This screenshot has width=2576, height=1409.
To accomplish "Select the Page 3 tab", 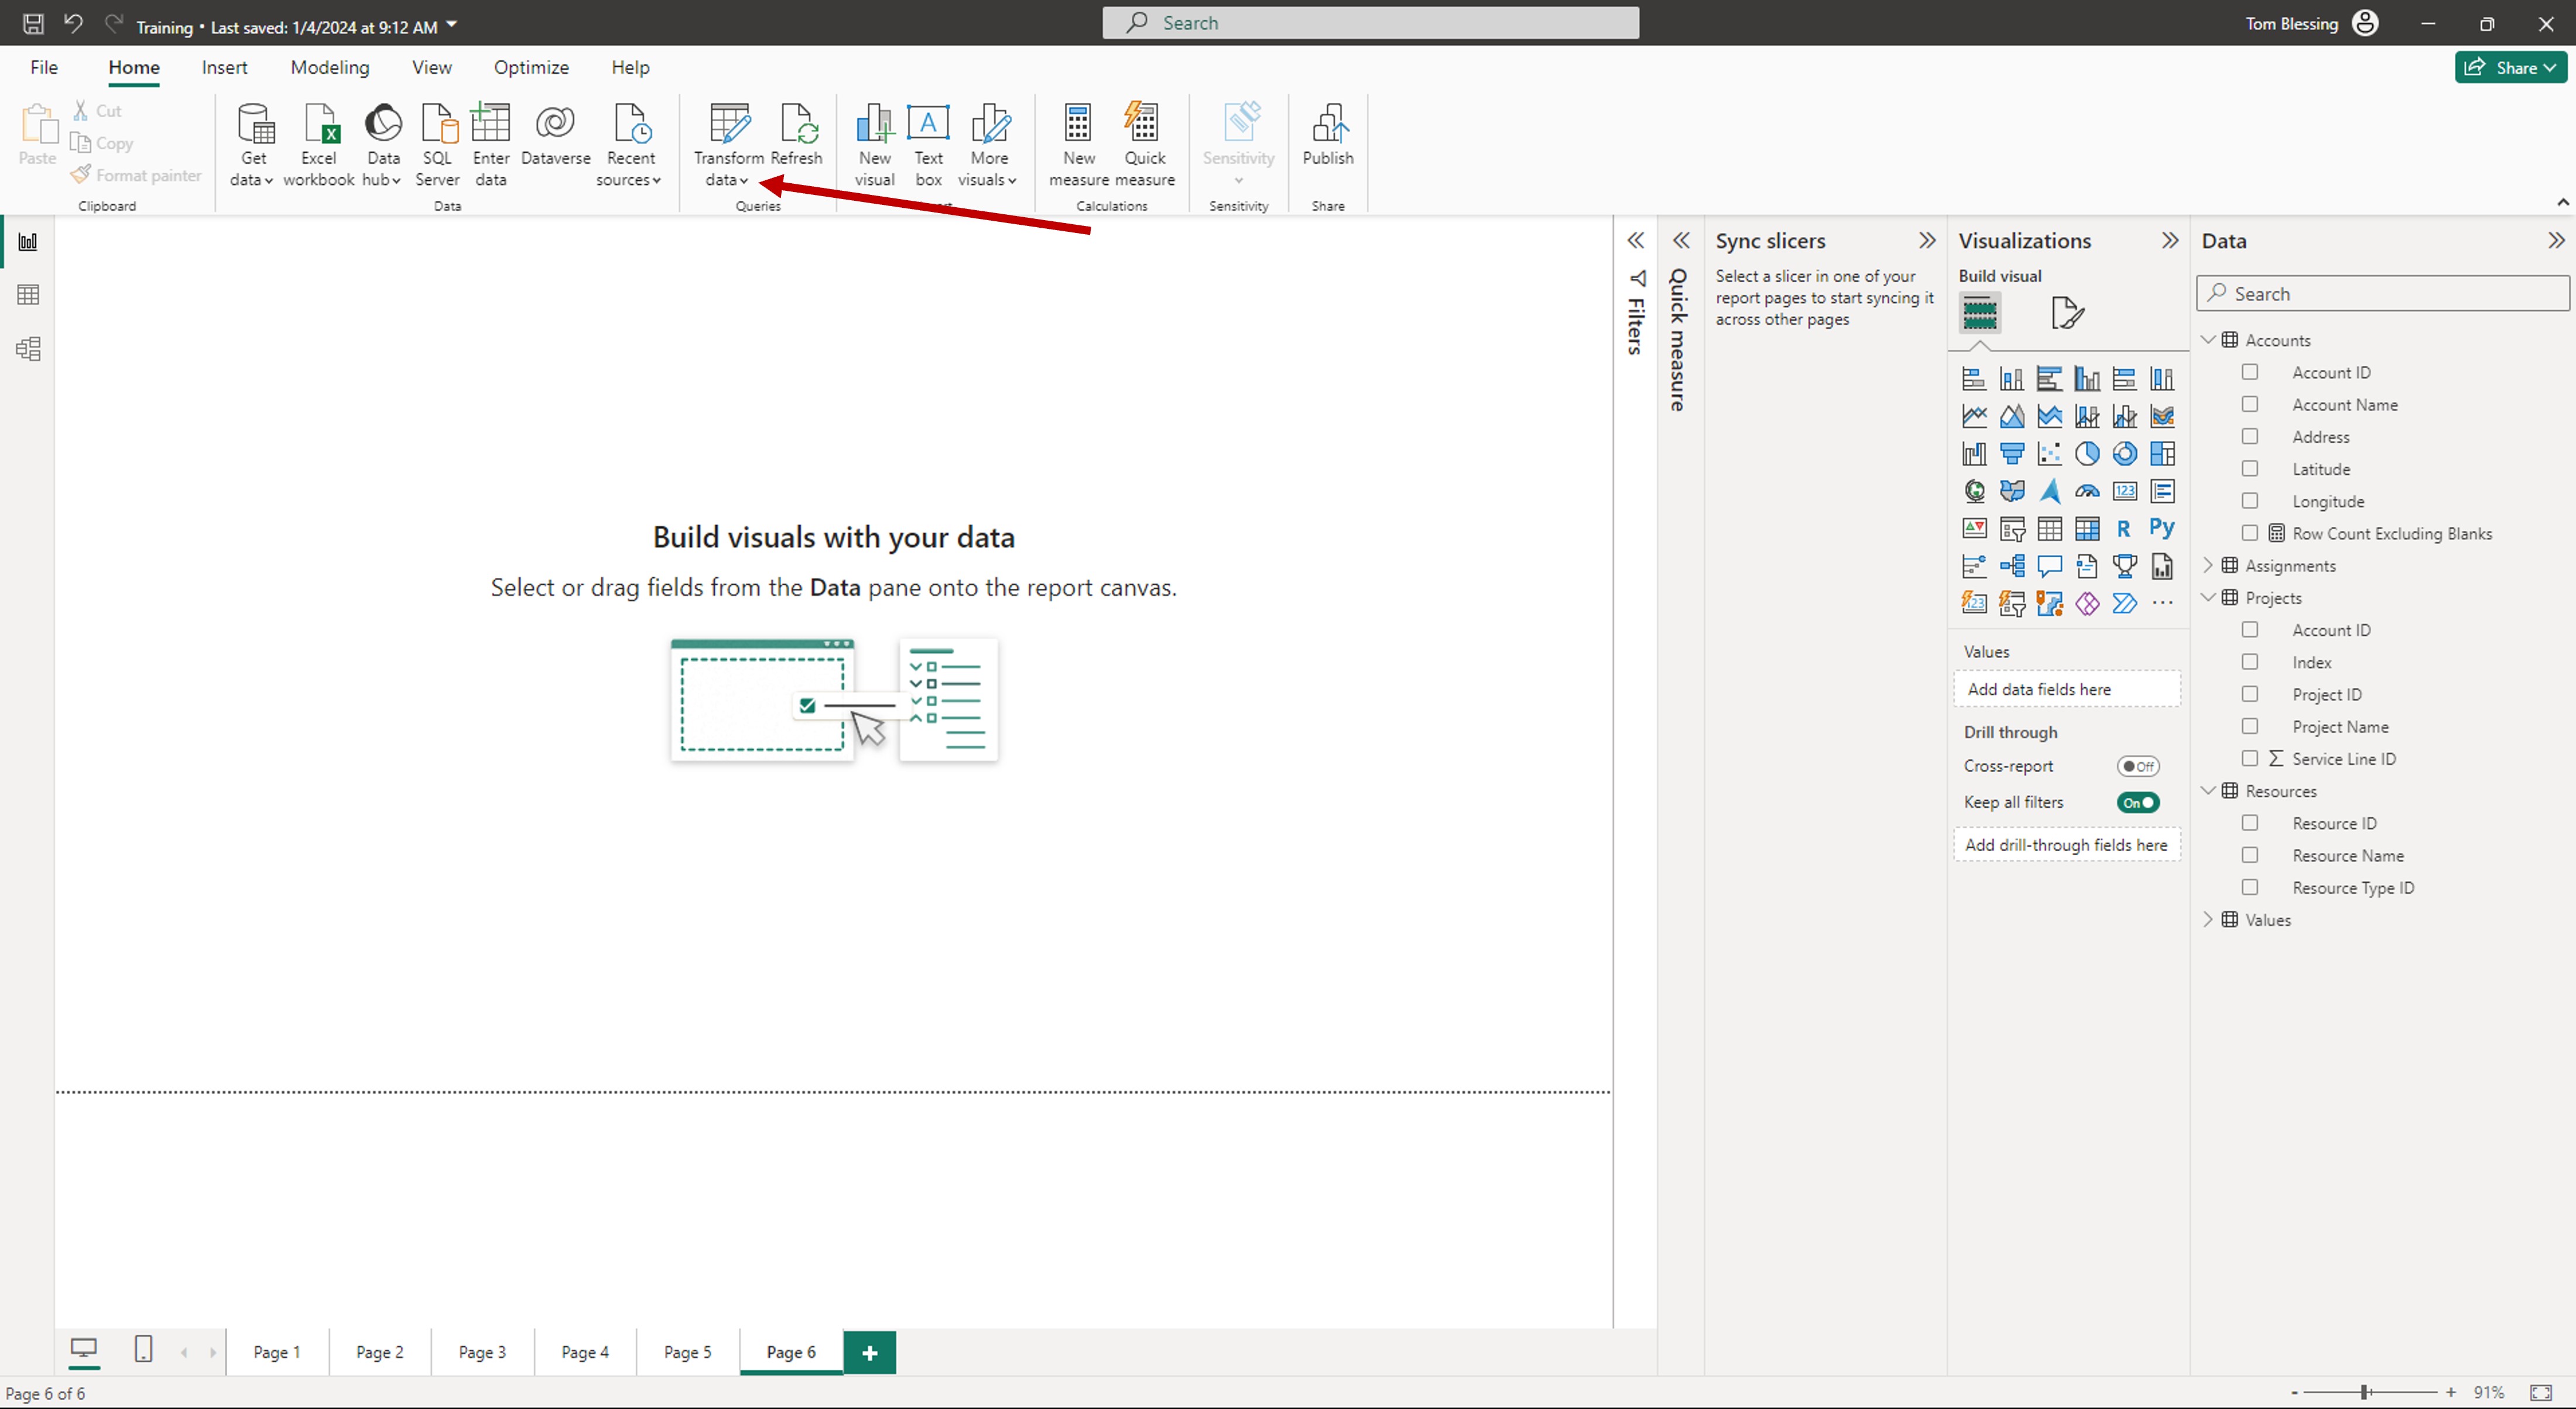I will (481, 1351).
